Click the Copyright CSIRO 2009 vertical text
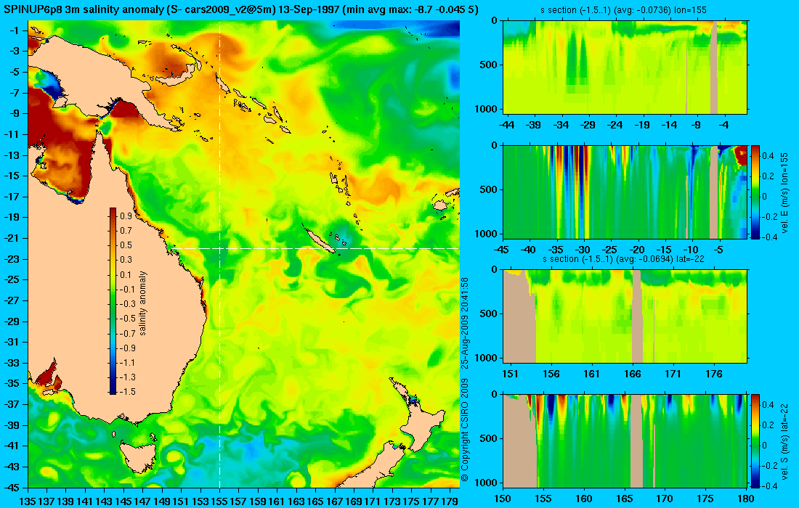 tap(464, 380)
